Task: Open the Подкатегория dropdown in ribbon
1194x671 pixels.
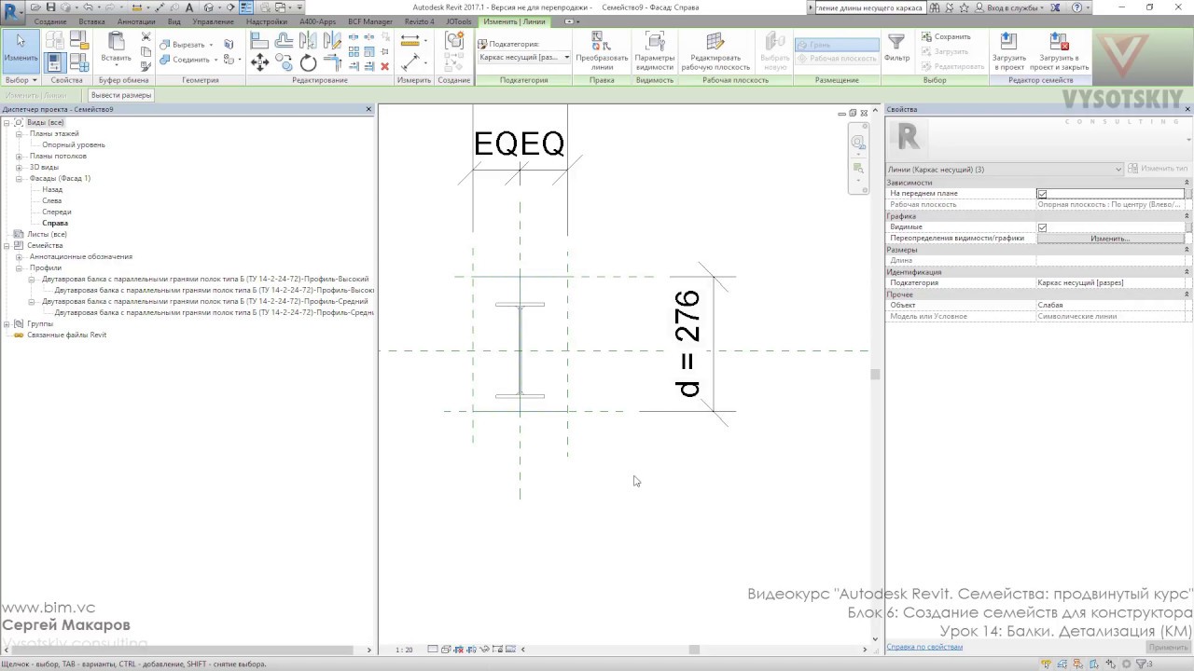Action: coord(523,57)
